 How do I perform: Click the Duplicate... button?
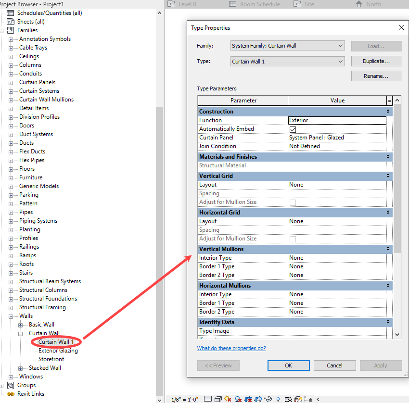coord(376,61)
